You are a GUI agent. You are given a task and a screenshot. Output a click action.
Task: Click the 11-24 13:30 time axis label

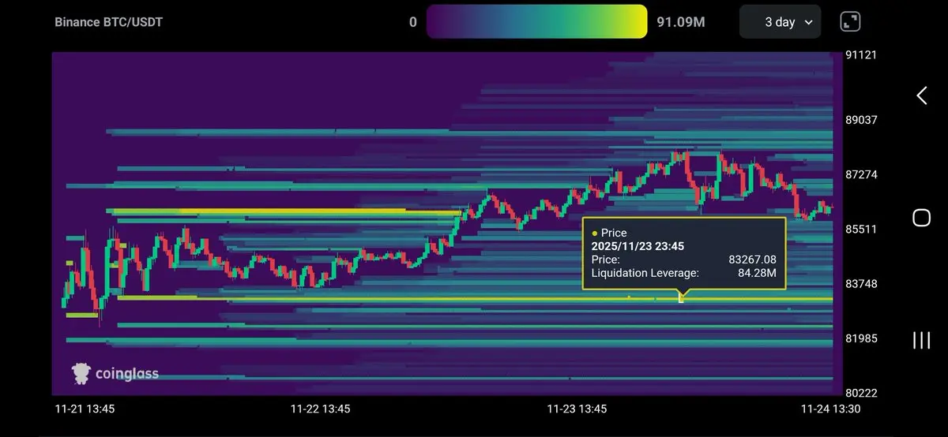830,409
